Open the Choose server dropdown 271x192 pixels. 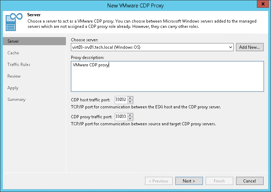pos(230,47)
